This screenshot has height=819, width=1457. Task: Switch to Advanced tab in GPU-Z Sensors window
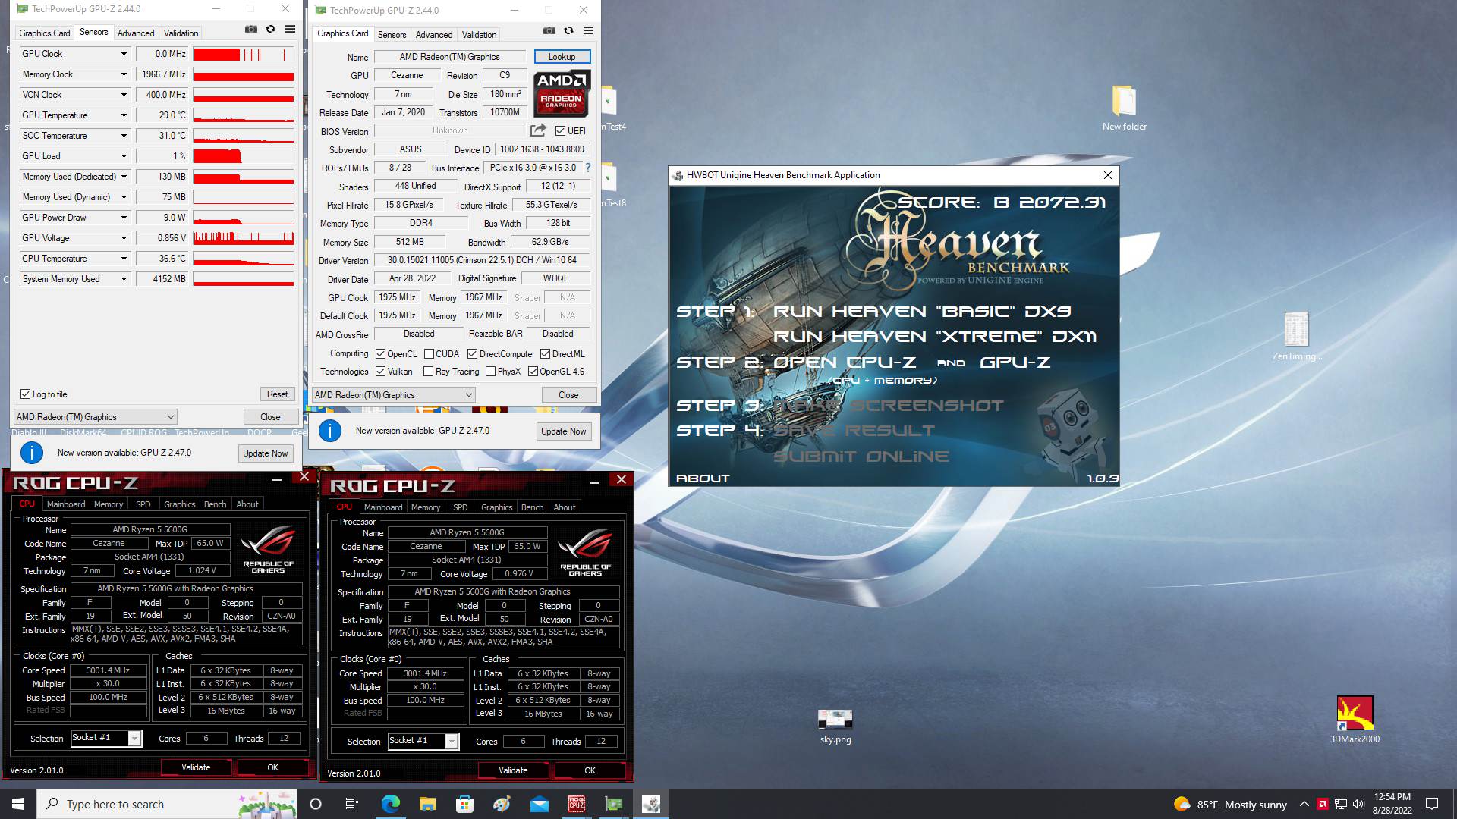coord(136,33)
